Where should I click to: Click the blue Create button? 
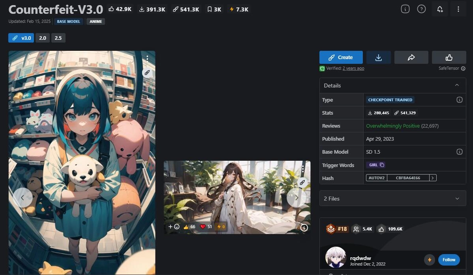click(x=341, y=58)
